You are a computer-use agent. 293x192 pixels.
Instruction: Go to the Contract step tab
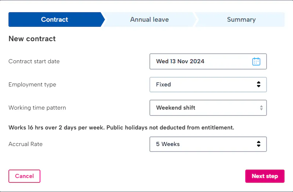point(55,20)
